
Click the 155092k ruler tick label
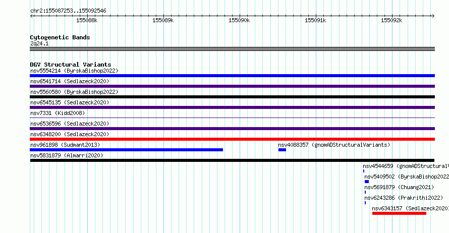click(391, 21)
